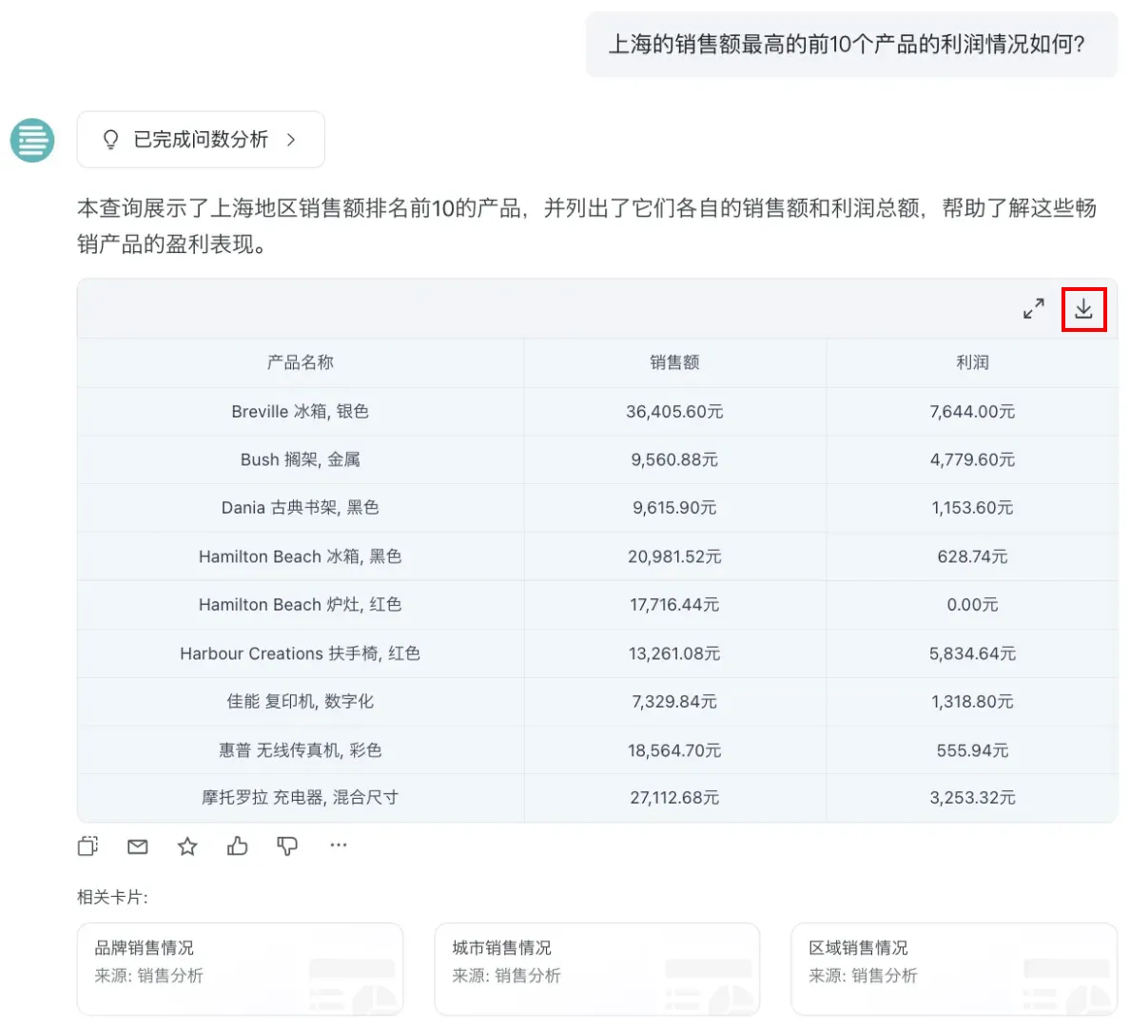Select the Breville 冰箱, 银色 row
This screenshot has width=1130, height=1027.
[301, 412]
